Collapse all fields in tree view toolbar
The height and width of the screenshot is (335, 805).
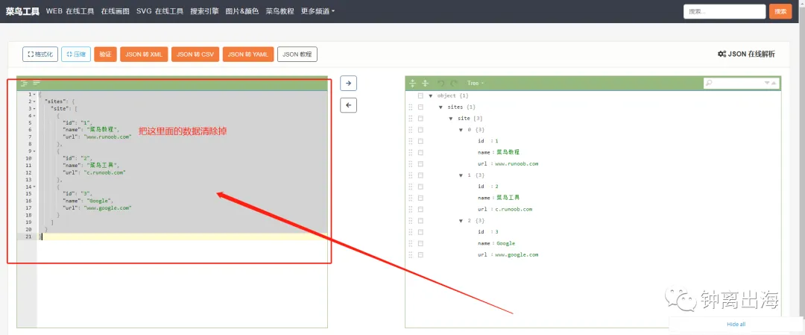pyautogui.click(x=425, y=84)
